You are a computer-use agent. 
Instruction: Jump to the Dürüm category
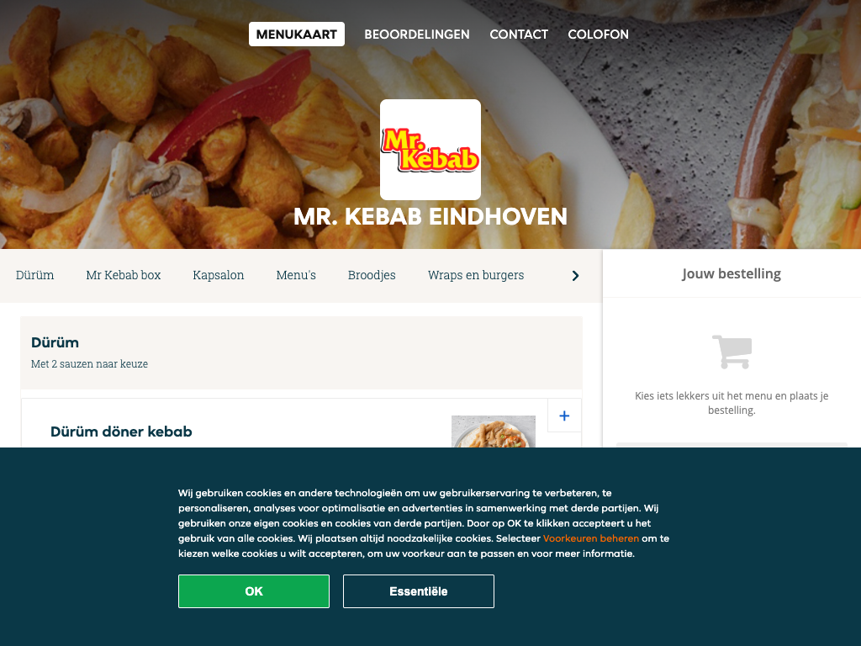[x=34, y=275]
